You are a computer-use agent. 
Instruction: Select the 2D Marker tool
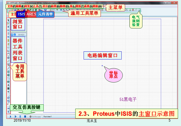pyautogui.click(x=8, y=92)
